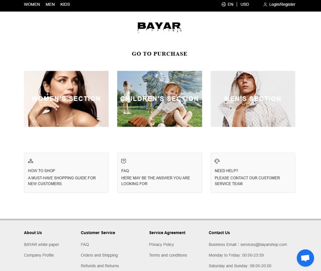Viewport: 321px width, 271px height.
Task: Open the KIDS menu
Action: [x=65, y=4]
